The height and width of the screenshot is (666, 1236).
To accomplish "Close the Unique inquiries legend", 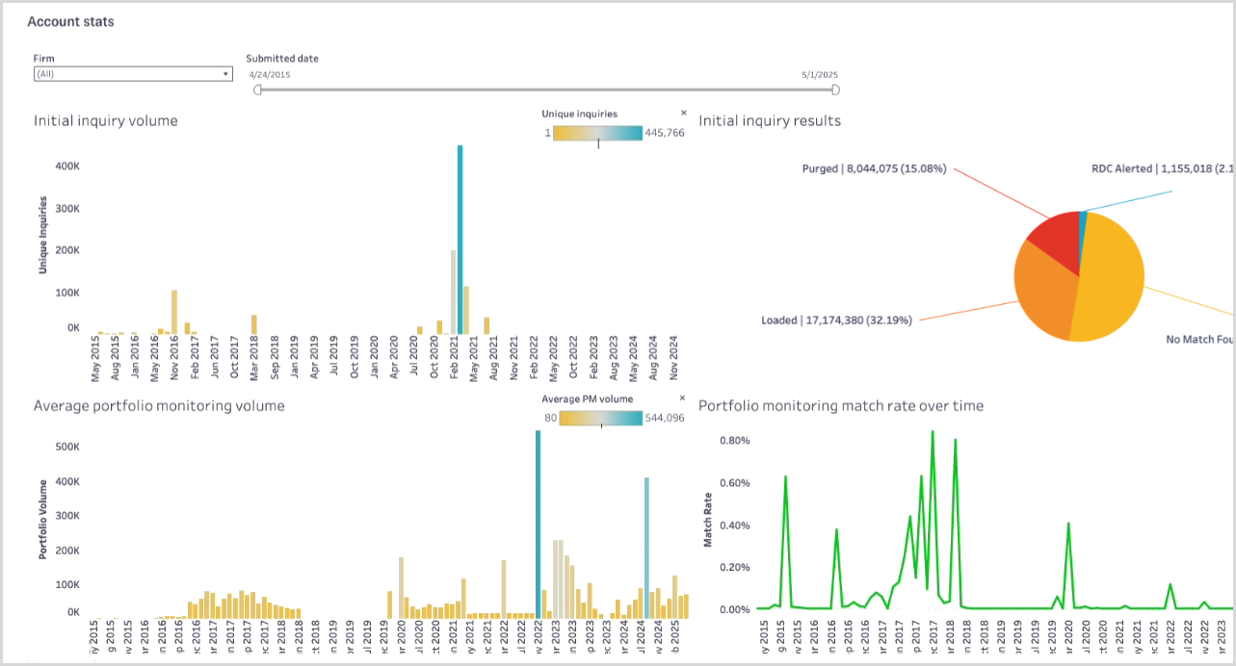I will [683, 114].
